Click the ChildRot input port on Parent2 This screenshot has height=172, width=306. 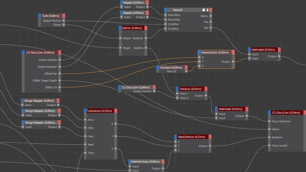pos(165,29)
